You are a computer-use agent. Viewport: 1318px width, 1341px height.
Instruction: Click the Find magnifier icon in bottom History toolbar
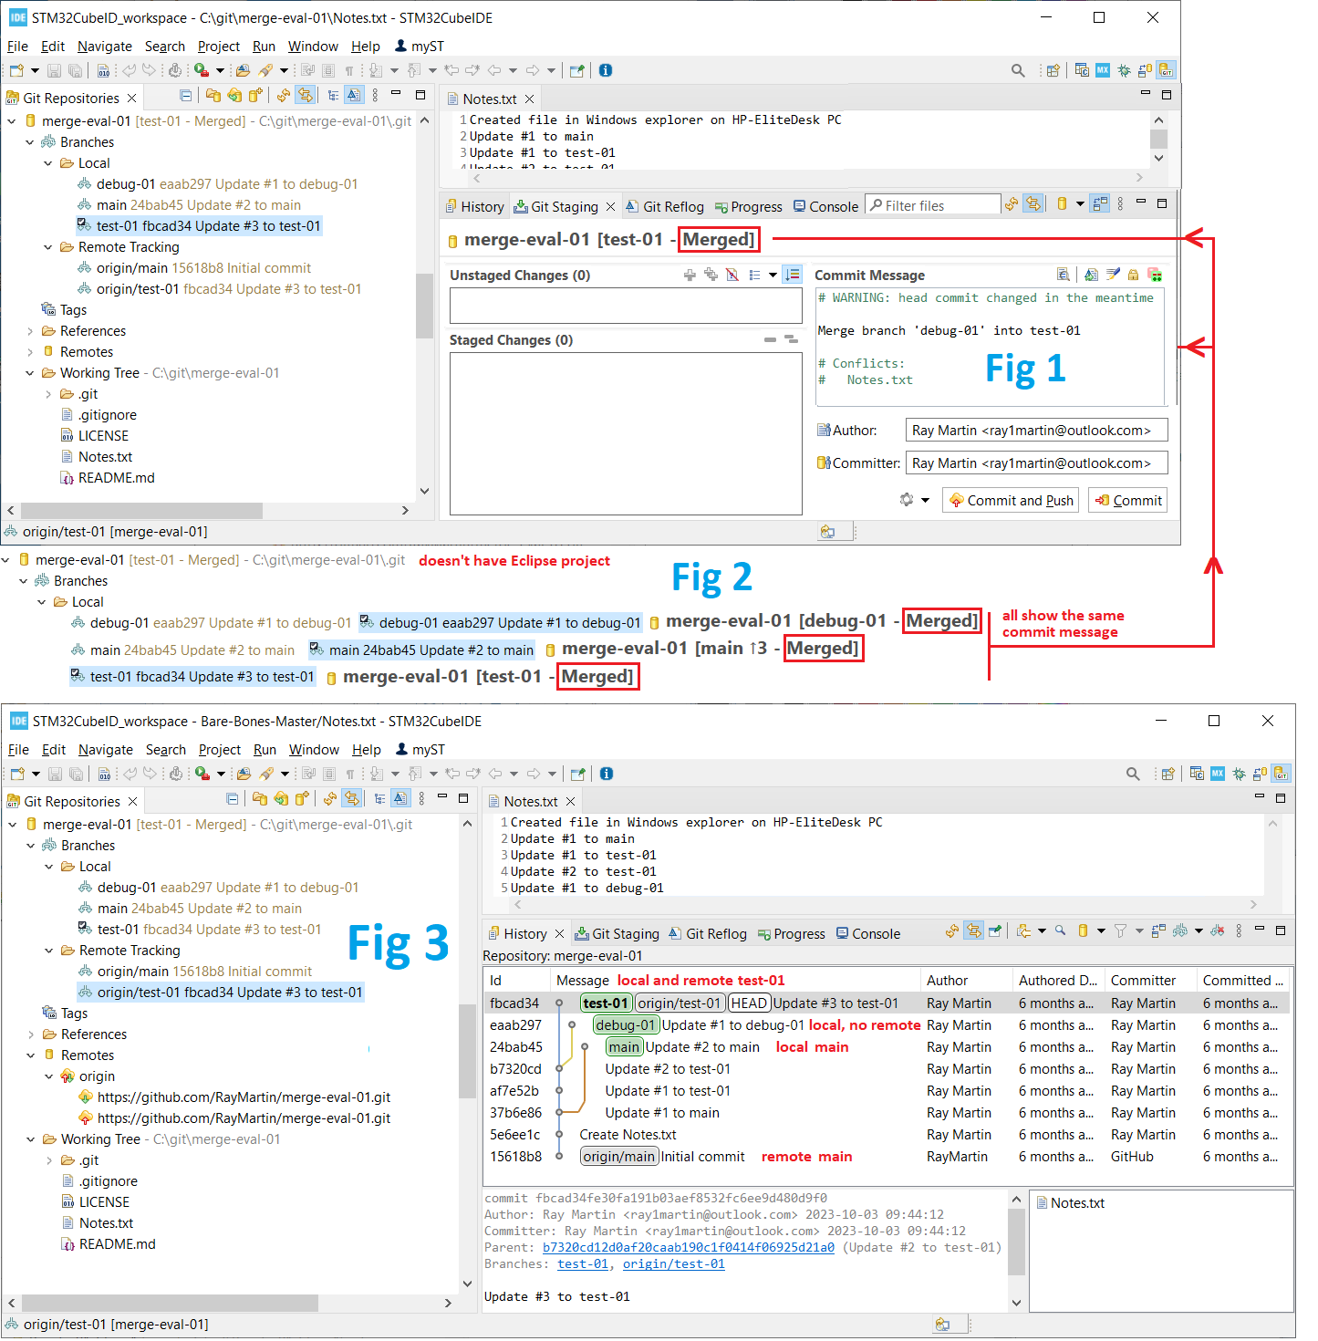pos(1061,931)
